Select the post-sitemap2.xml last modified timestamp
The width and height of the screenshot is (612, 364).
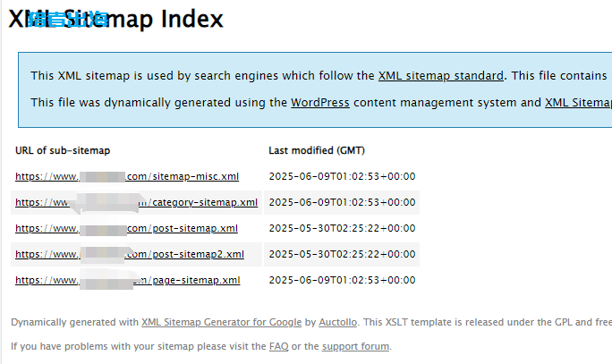(x=342, y=254)
